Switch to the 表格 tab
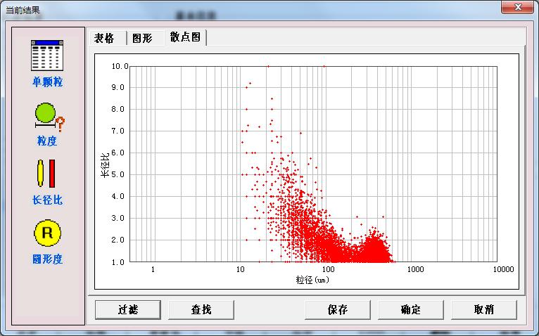This screenshot has height=336, width=539. (105, 38)
